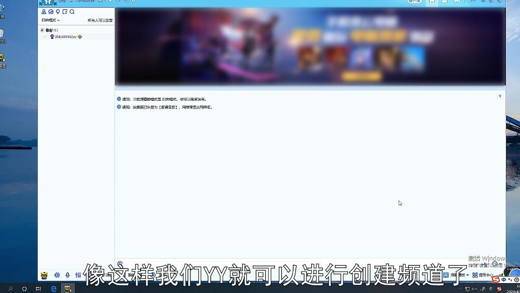The width and height of the screenshot is (520, 293).
Task: Open the 应用中心 App Center icon
Action: coord(475,274)
